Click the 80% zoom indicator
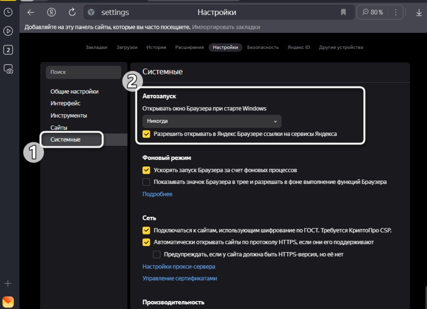The image size is (427, 309). (x=373, y=12)
